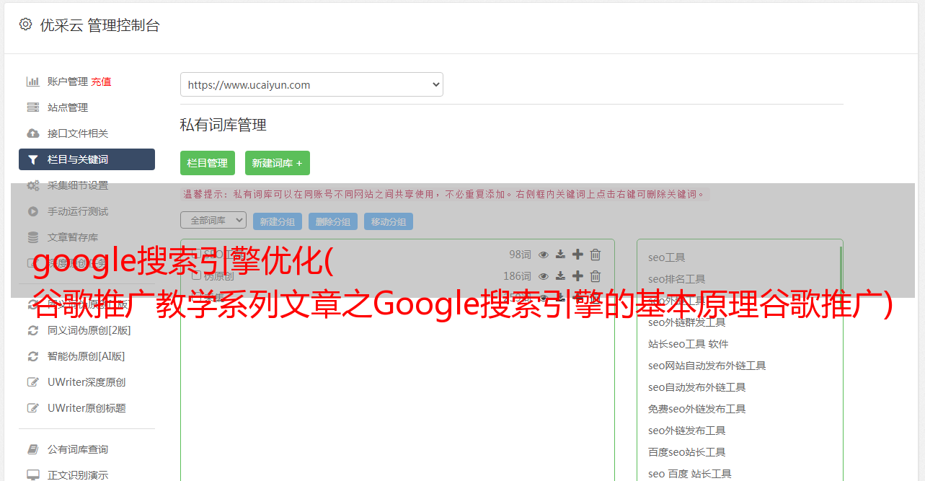Click the monitor icon for 正文识别演示
Screen dimensions: 925x481
pos(33,475)
